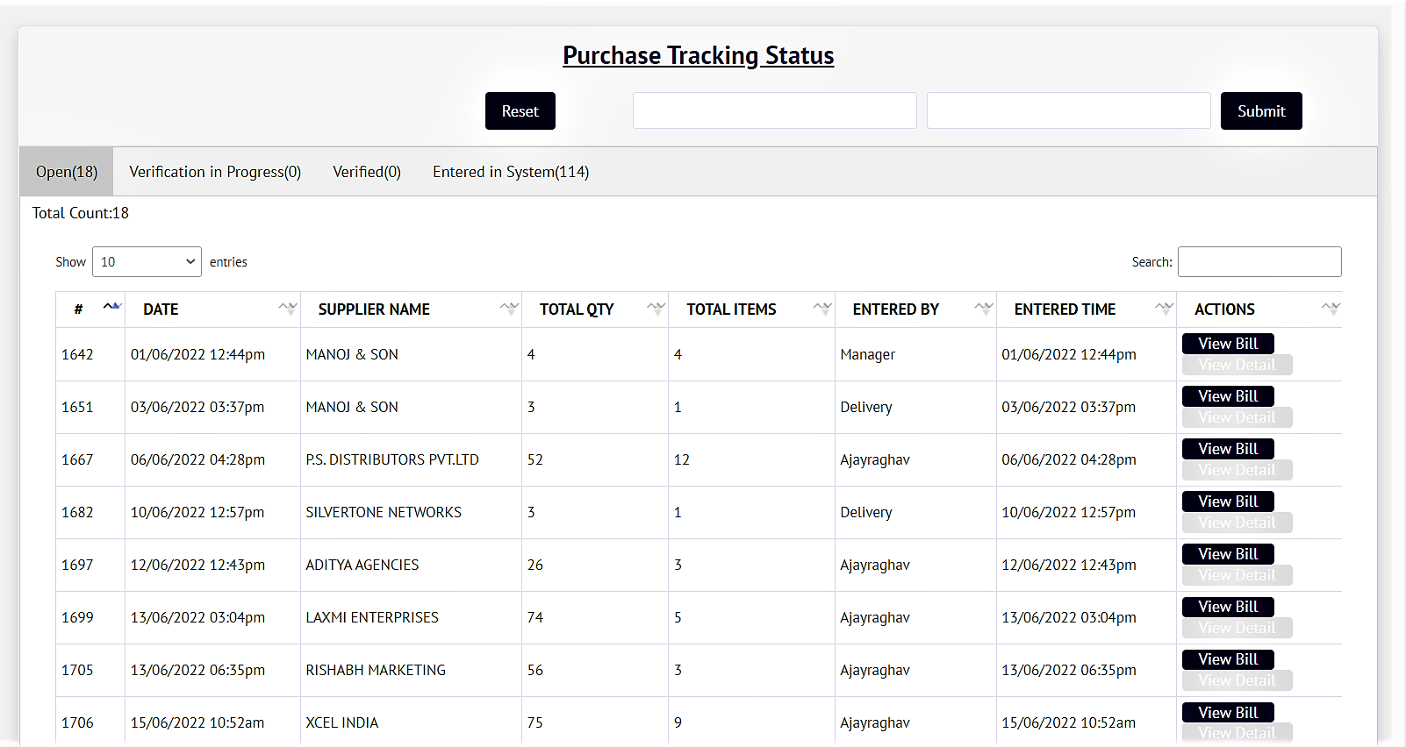
Task: Select the Entered in System(114) tab
Action: 510,172
